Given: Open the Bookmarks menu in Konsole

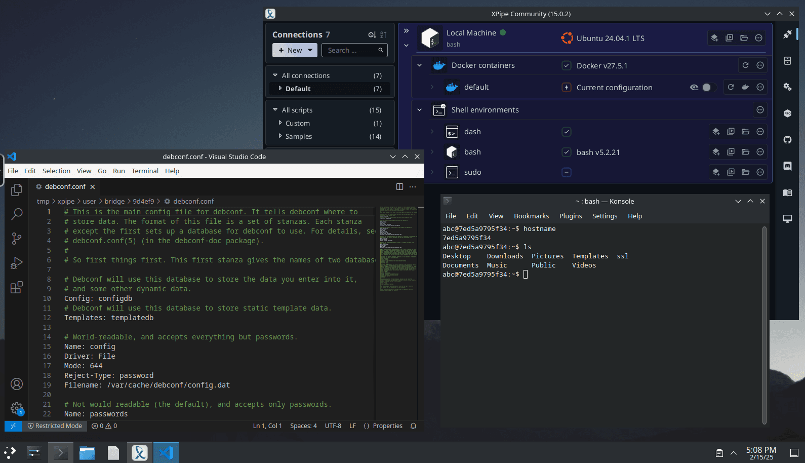Looking at the screenshot, I should [x=531, y=216].
